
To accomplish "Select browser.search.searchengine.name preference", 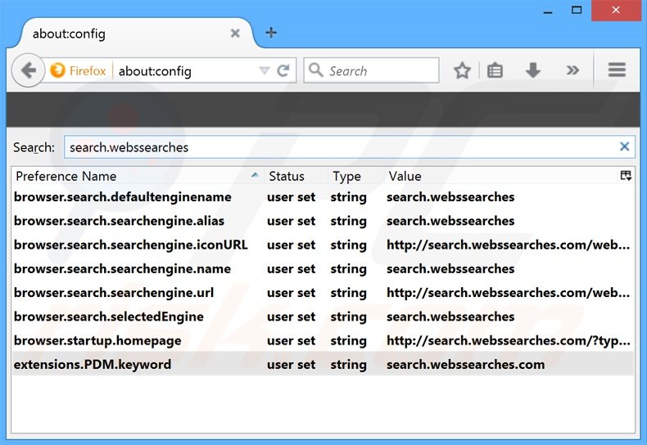I will tap(323, 268).
